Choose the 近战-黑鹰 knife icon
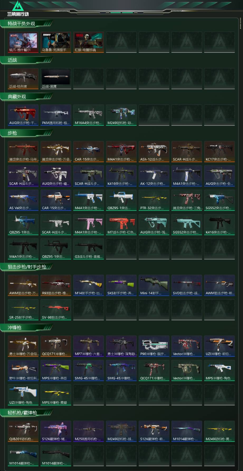Viewport: 243px width, 471px height. 56,79
